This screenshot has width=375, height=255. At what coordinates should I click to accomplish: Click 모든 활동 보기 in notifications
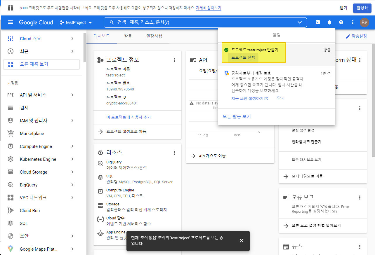pos(237,116)
